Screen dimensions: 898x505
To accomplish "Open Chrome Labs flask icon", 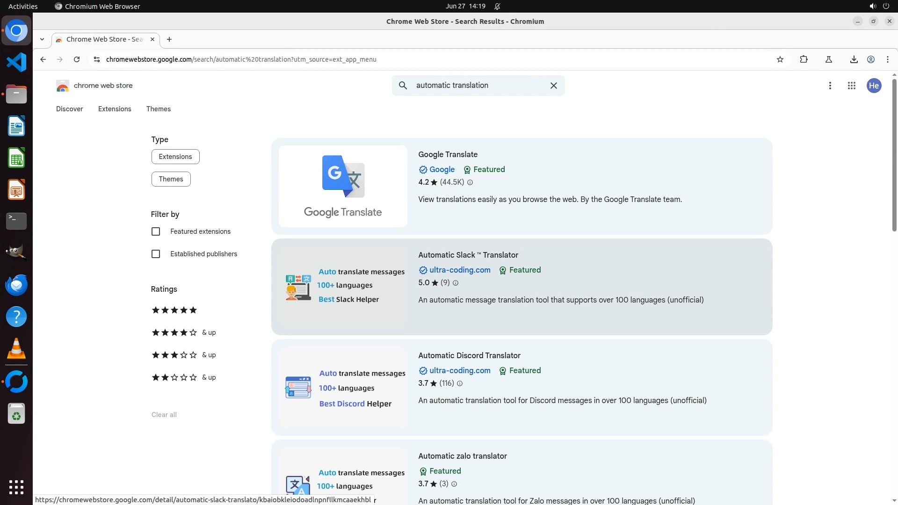I will pos(828,59).
